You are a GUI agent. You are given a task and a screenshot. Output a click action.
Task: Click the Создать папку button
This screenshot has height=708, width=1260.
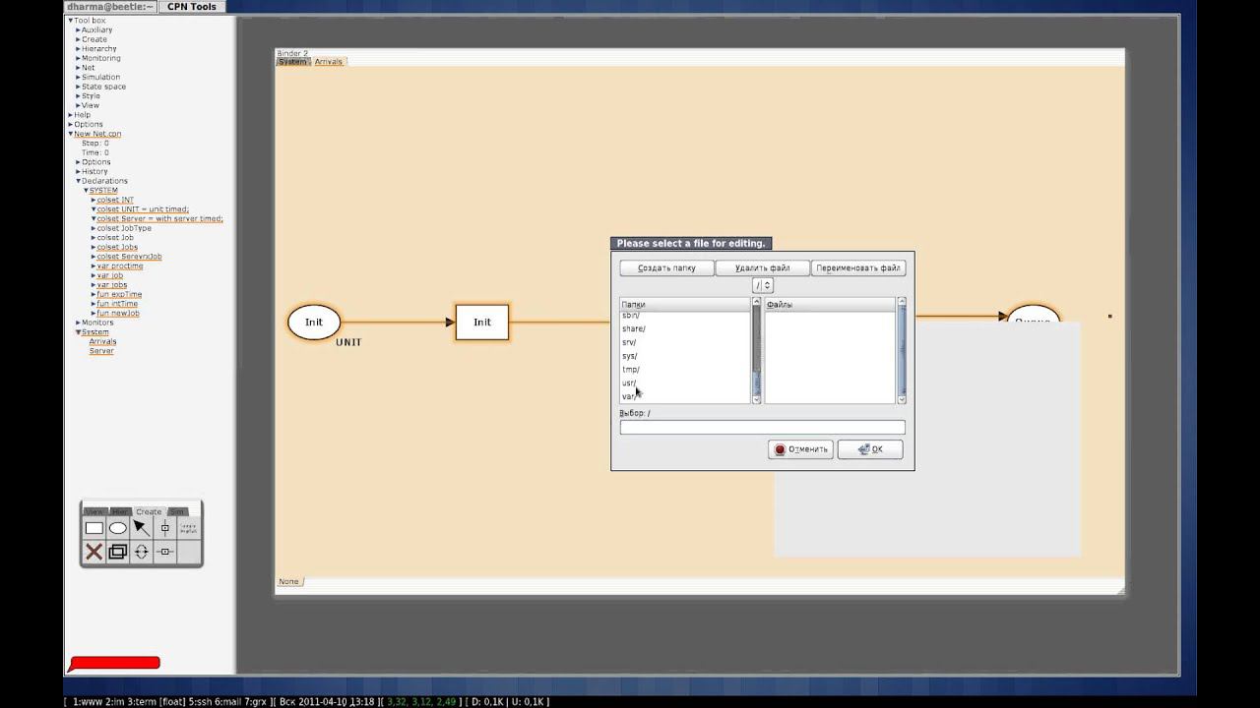666,267
